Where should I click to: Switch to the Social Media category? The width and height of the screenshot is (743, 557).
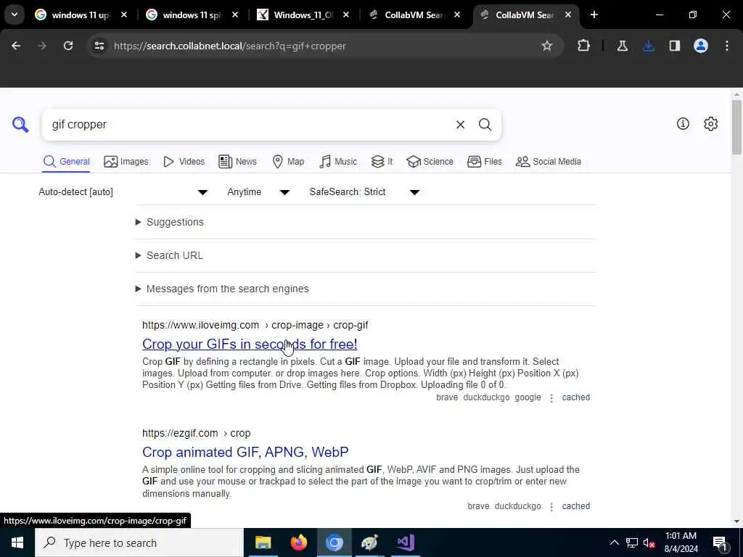point(549,162)
